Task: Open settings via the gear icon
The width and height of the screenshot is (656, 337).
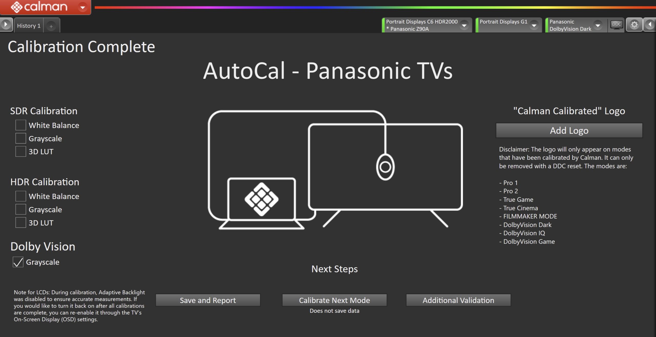Action: (634, 25)
